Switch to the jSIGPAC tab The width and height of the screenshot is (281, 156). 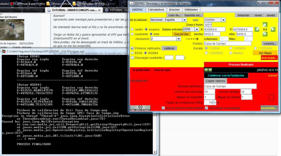click(x=138, y=10)
